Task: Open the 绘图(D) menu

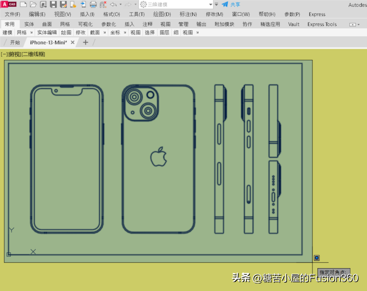Action: pos(162,14)
